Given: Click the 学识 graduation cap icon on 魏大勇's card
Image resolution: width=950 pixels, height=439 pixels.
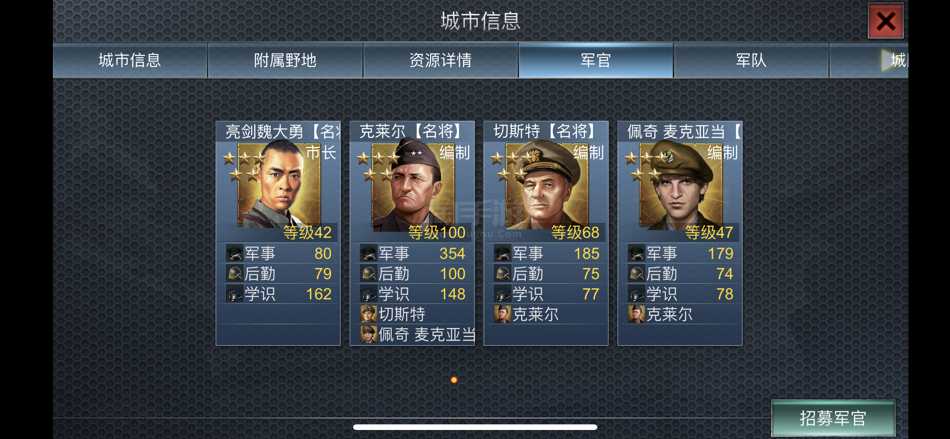Looking at the screenshot, I should (234, 294).
